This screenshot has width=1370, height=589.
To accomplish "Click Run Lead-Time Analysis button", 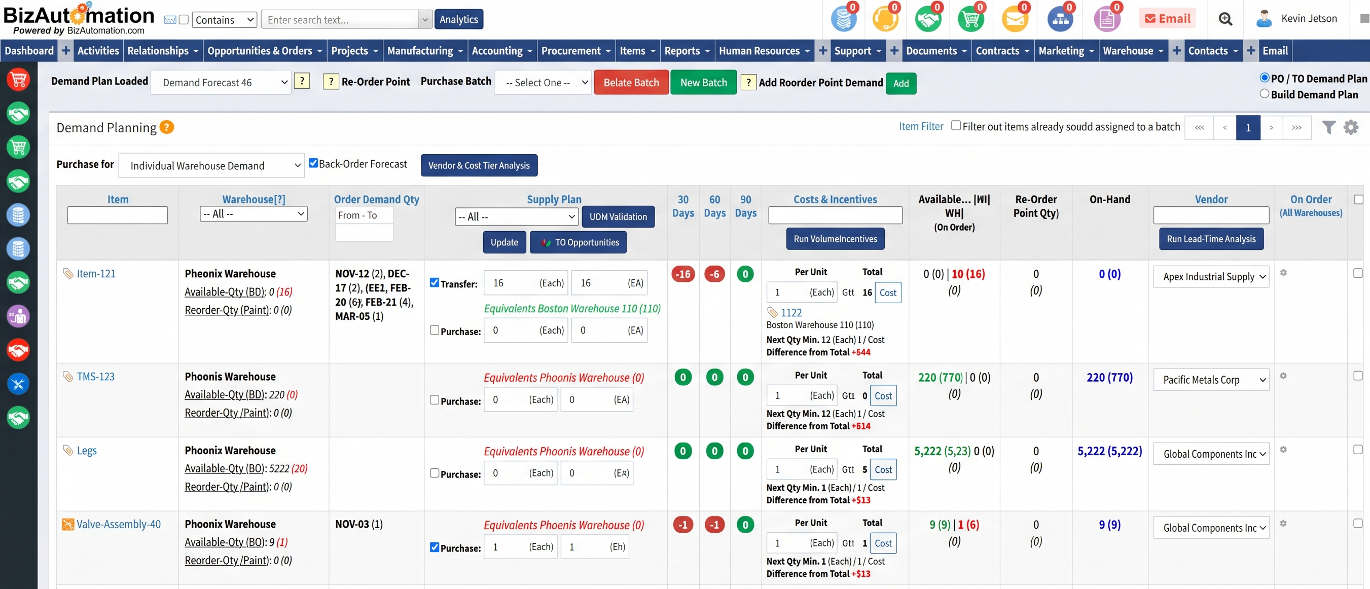I will 1211,239.
